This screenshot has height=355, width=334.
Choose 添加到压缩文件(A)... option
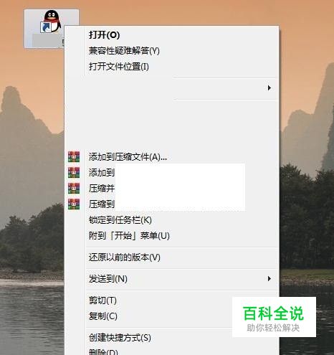[128, 157]
